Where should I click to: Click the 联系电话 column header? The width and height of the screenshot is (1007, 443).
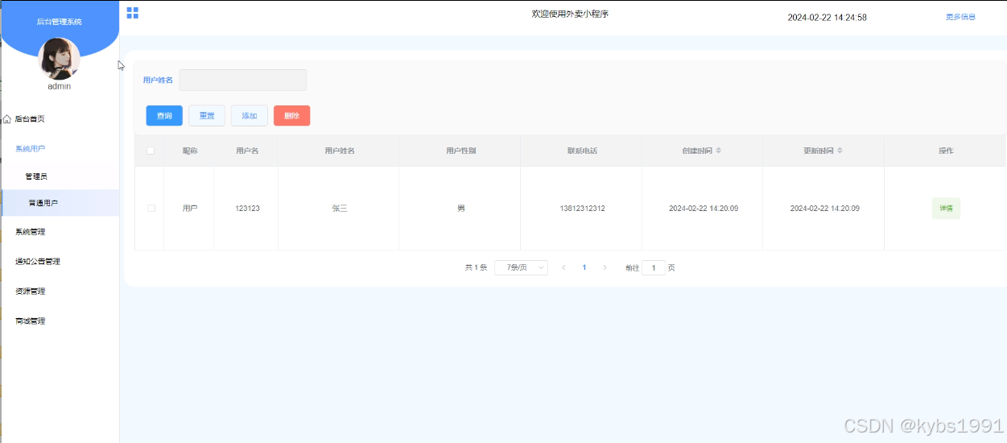coord(582,151)
